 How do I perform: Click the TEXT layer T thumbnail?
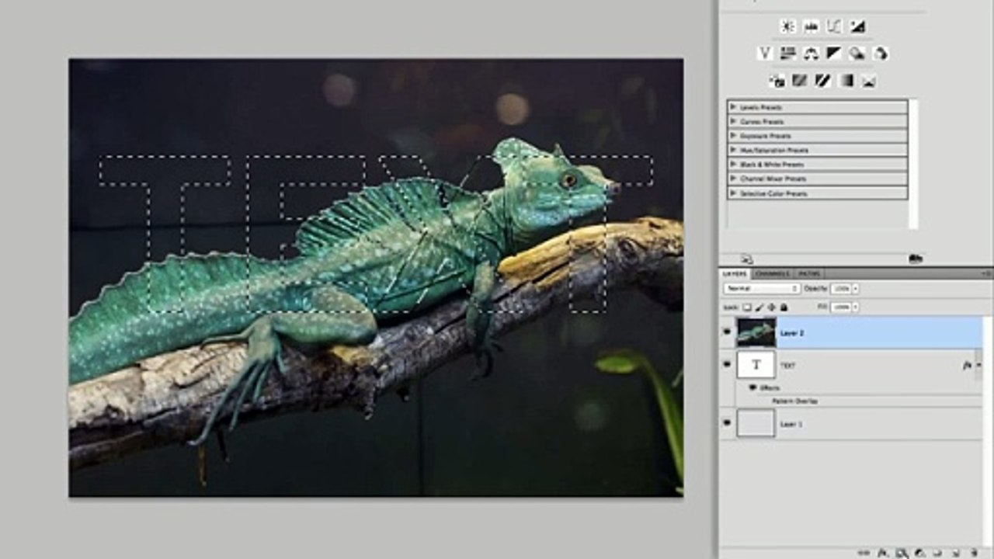pyautogui.click(x=756, y=365)
